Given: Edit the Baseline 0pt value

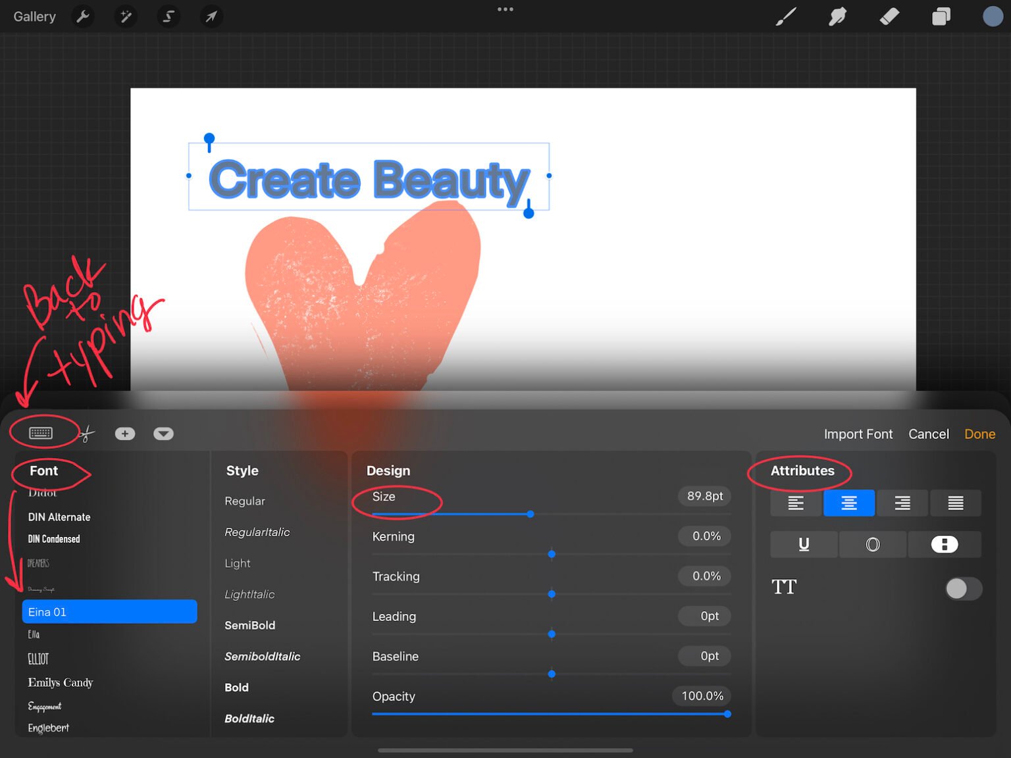Looking at the screenshot, I should (705, 656).
